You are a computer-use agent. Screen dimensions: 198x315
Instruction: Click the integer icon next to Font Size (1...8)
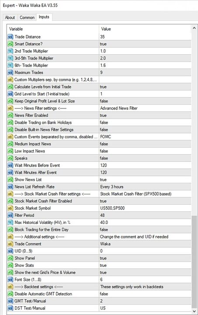[10, 280]
